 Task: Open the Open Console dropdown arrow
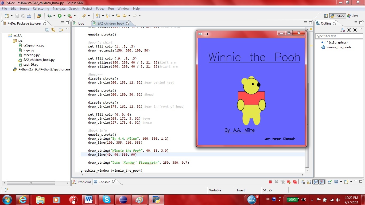pos(351,182)
